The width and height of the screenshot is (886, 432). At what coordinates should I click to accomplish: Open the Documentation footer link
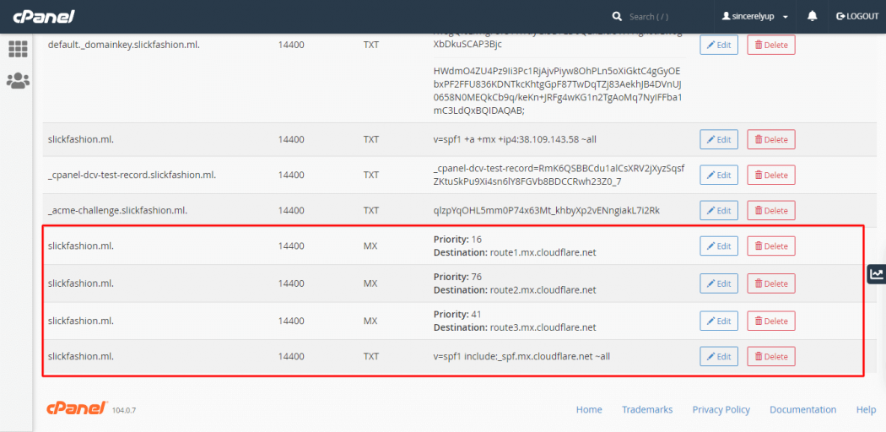pos(803,409)
